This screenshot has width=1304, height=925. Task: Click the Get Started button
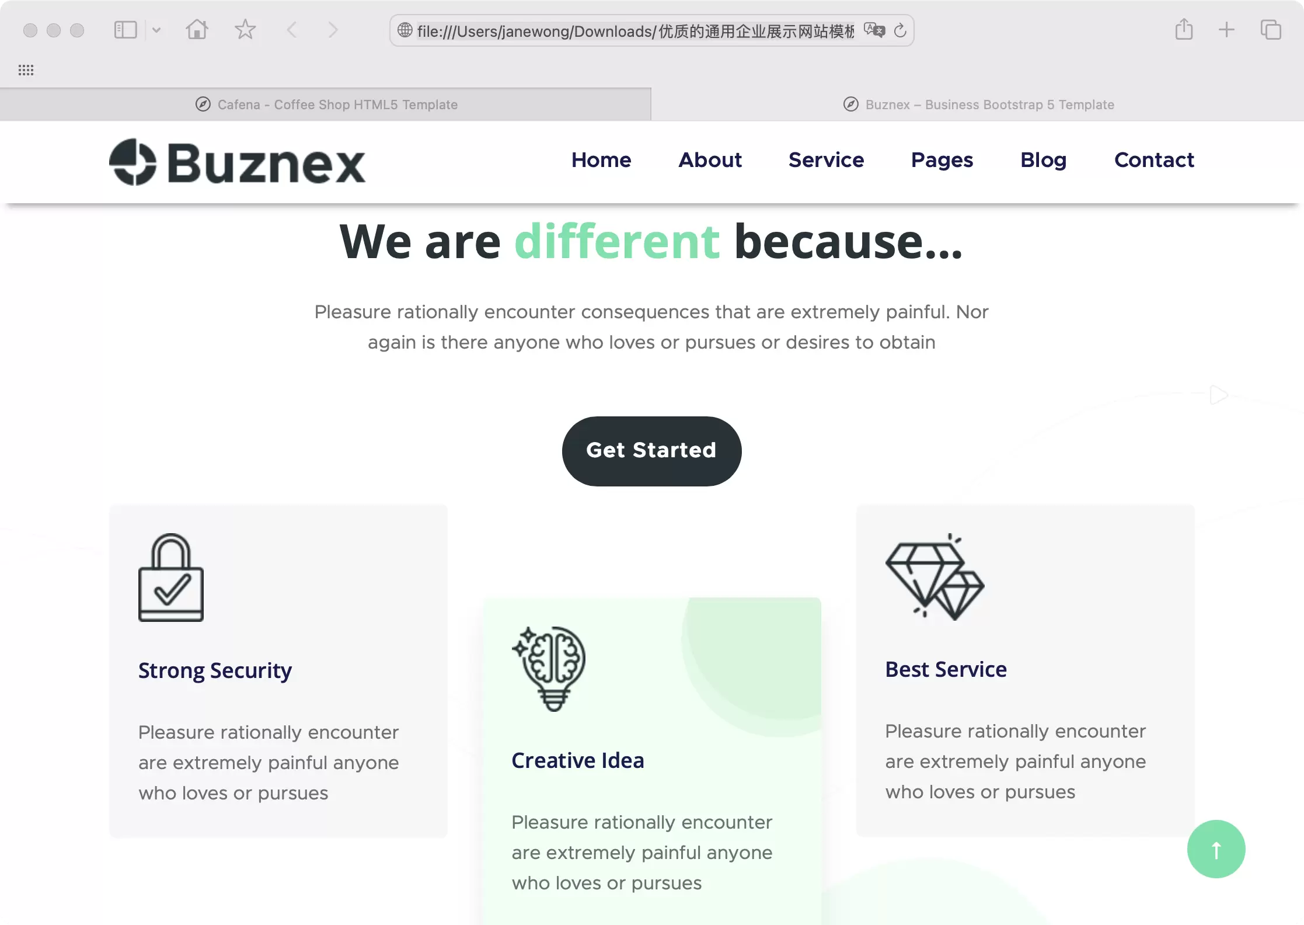[651, 450]
